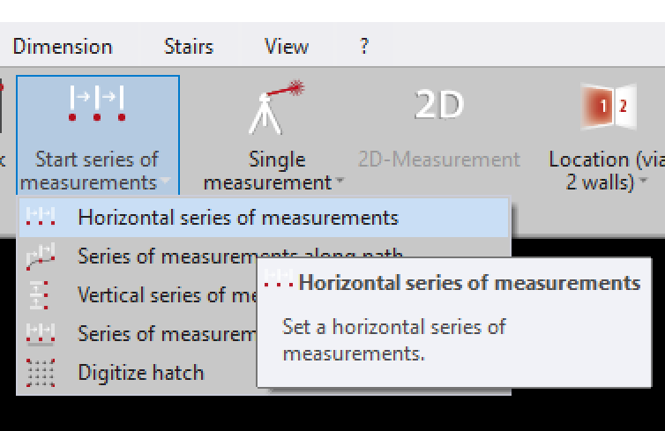The image size is (665, 431).
Task: Expand Start series of measurements dropdown arrow
Action: [x=164, y=183]
